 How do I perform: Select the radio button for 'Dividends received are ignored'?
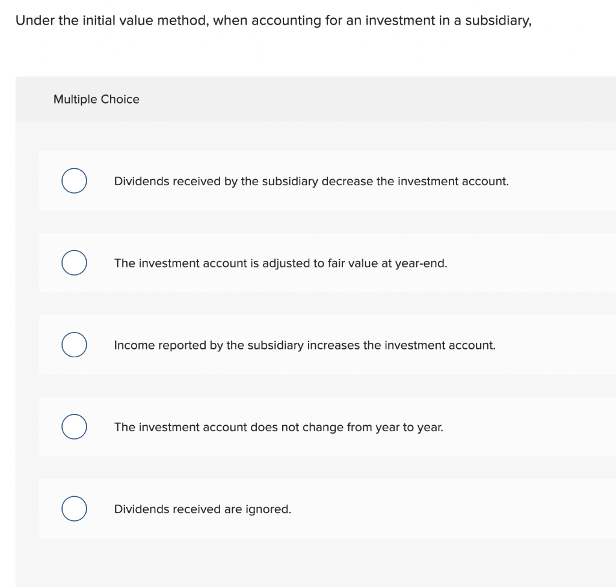pyautogui.click(x=74, y=508)
